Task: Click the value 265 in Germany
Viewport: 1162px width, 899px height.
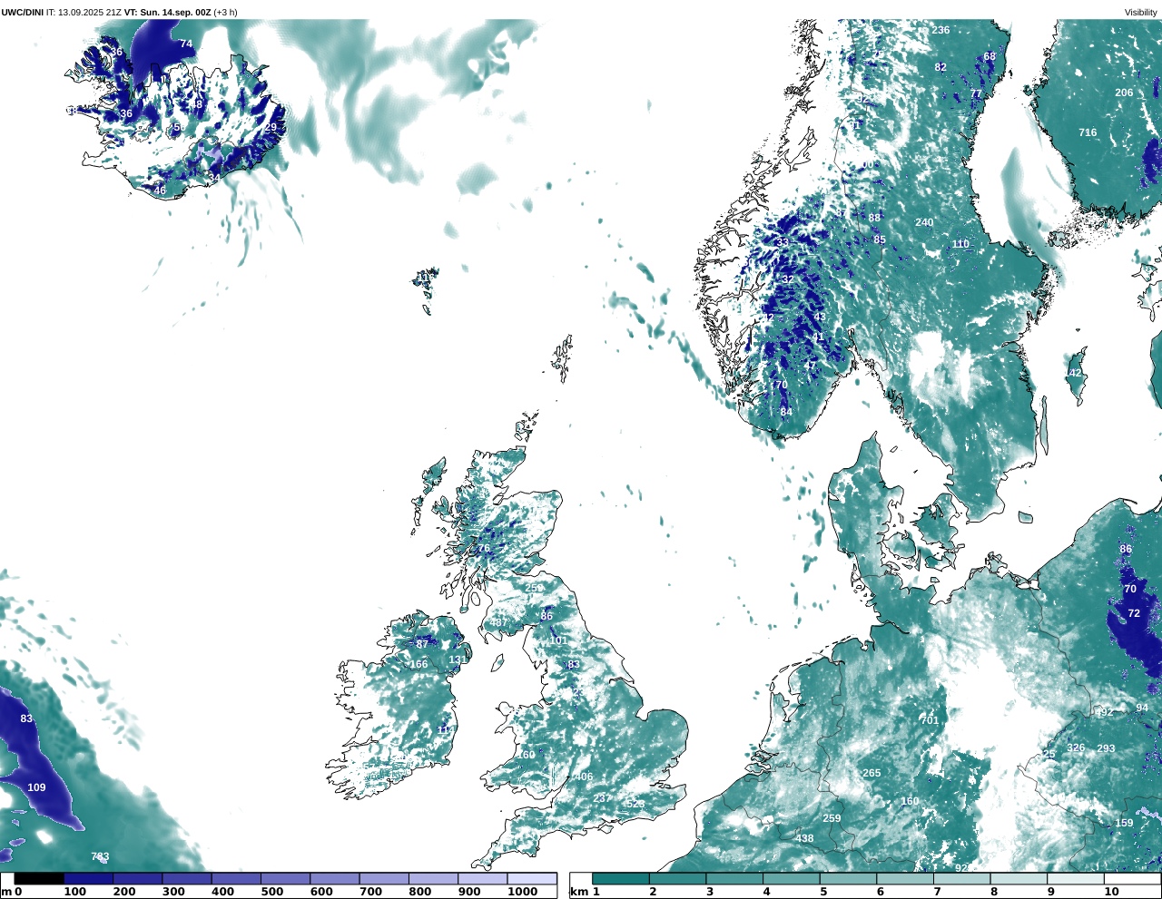Action: 871,773
